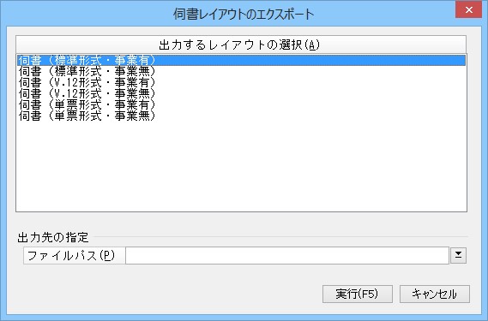Choose 伺書（V.12形式・事業無） layout

tap(241, 93)
